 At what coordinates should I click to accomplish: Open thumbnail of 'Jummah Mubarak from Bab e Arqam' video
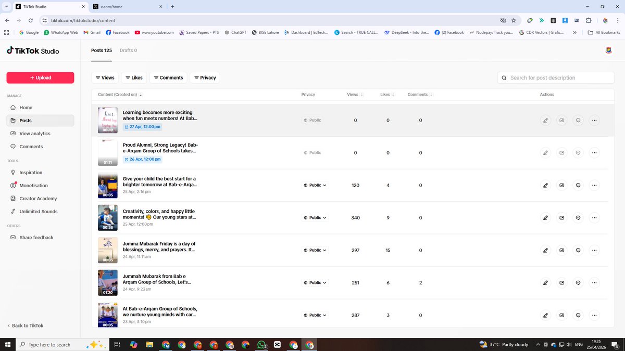(108, 283)
